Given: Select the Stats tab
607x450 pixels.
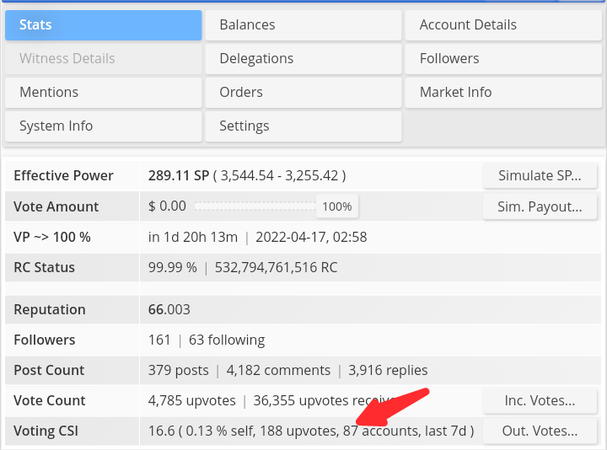Looking at the screenshot, I should [x=103, y=25].
